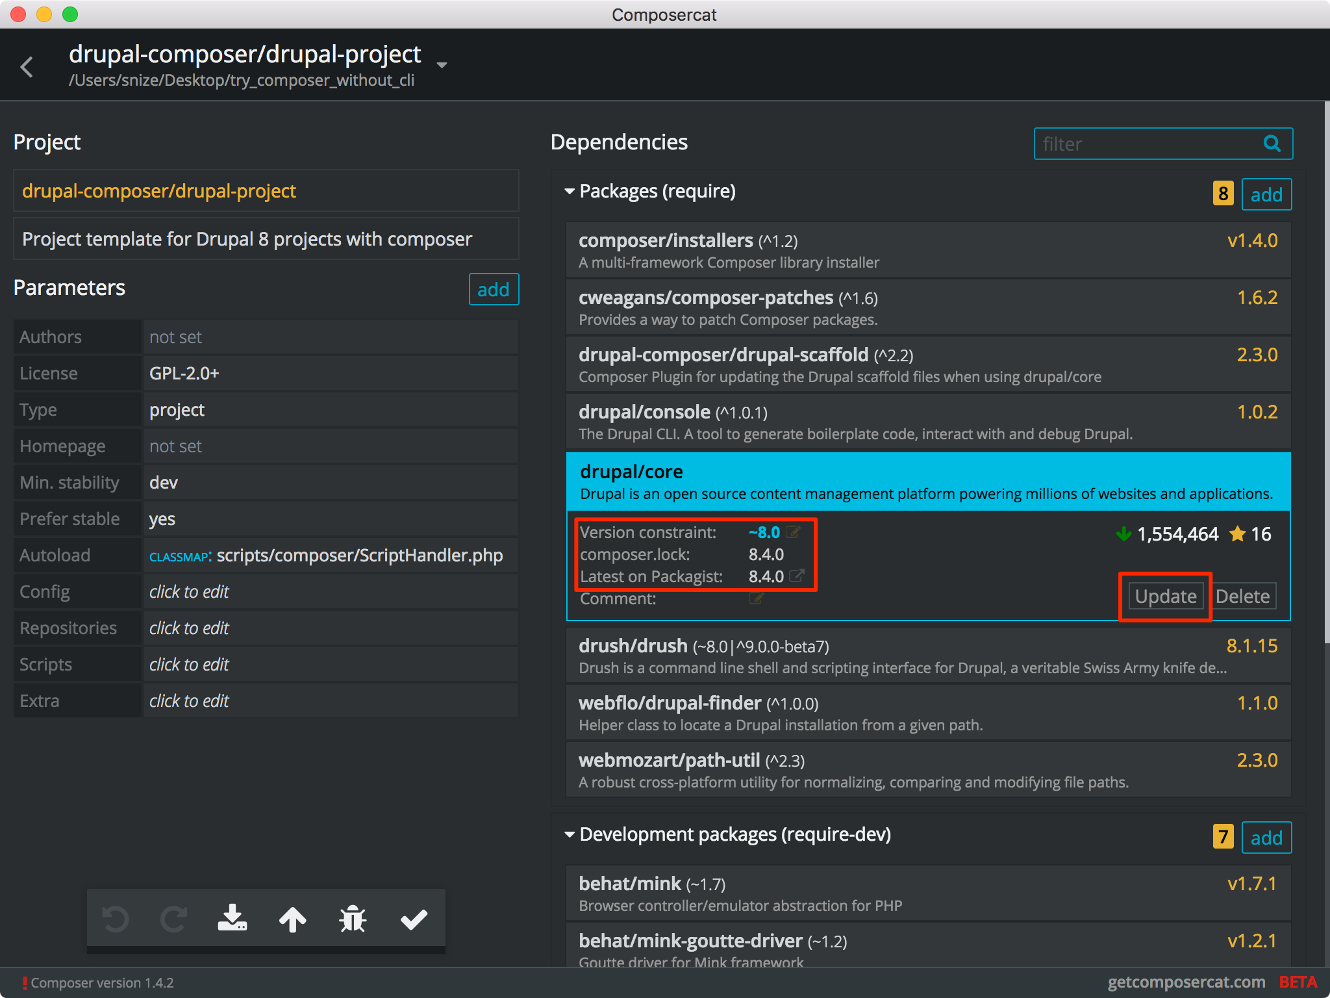Select drupal/console package row

(928, 422)
